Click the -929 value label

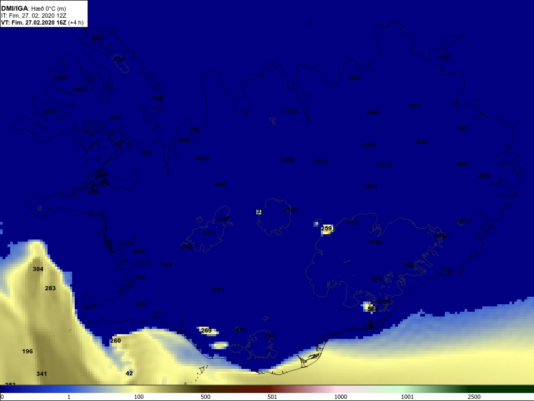[x=184, y=140]
